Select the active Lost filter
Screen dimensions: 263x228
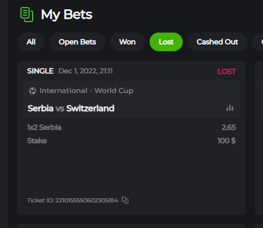166,42
